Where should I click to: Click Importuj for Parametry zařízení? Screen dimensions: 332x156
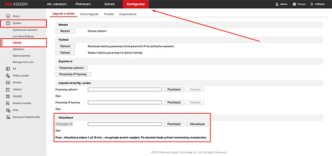195,90
